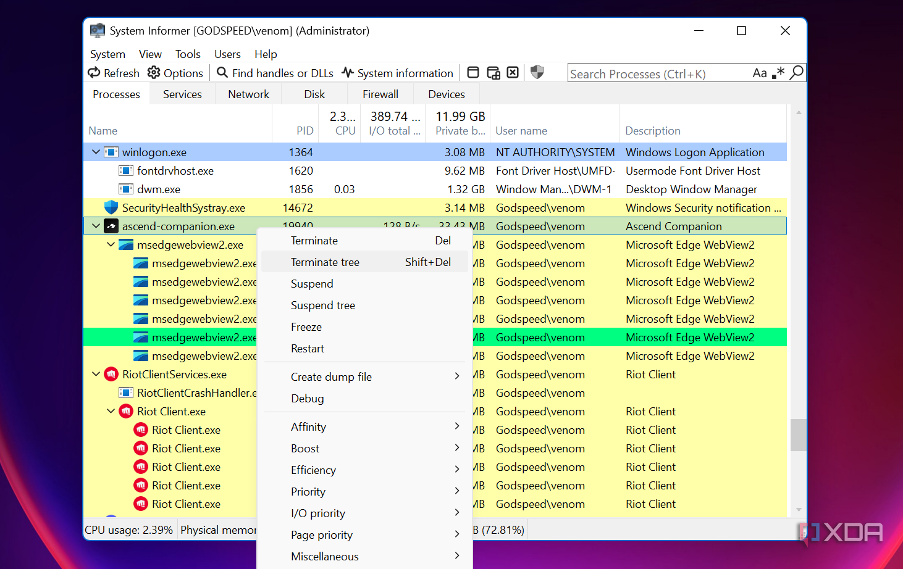The image size is (903, 569).
Task: Open the Users menu
Action: tap(227, 54)
